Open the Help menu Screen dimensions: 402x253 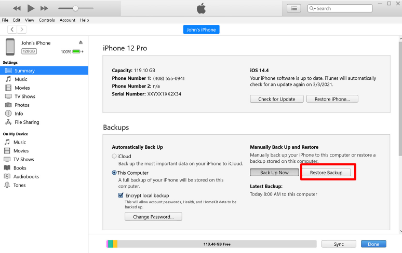point(84,20)
